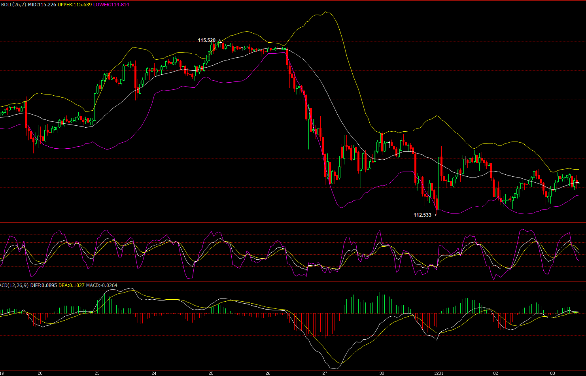Click date label 19 on time axis
The height and width of the screenshot is (376, 586).
click(1, 373)
